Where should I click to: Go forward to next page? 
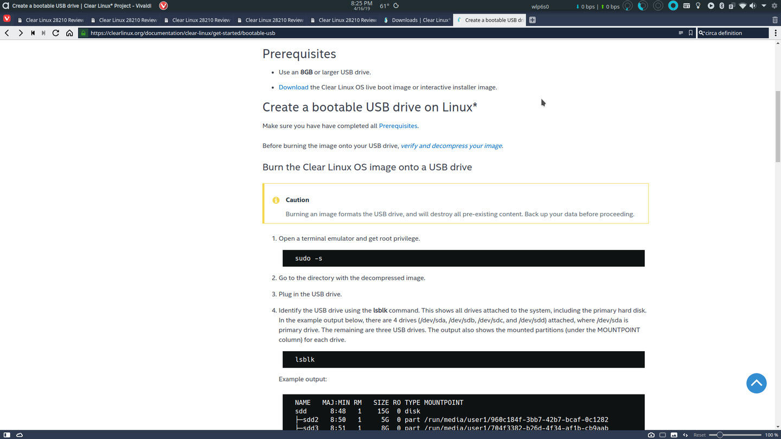pos(21,33)
